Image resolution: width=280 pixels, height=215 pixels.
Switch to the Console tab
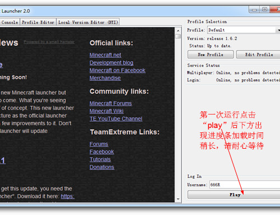click(10, 22)
